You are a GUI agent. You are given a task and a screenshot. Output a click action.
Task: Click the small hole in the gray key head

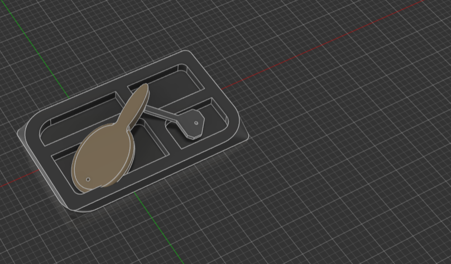tap(196, 123)
